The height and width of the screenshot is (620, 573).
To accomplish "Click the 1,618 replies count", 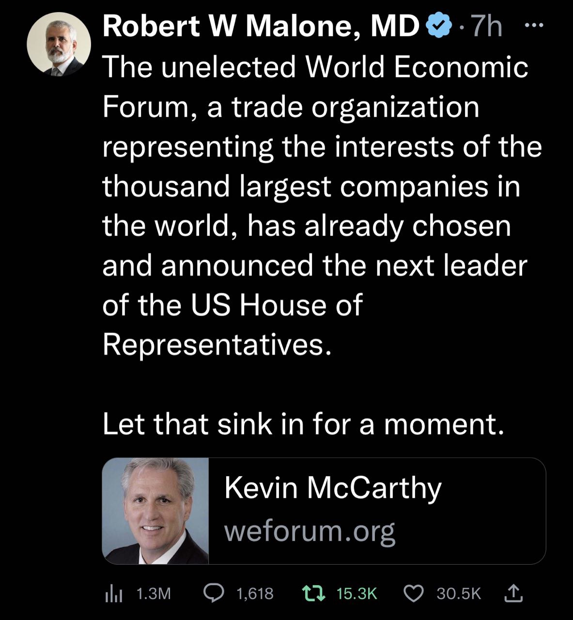I will pos(255,593).
